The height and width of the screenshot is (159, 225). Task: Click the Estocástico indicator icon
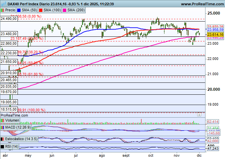point(3,139)
